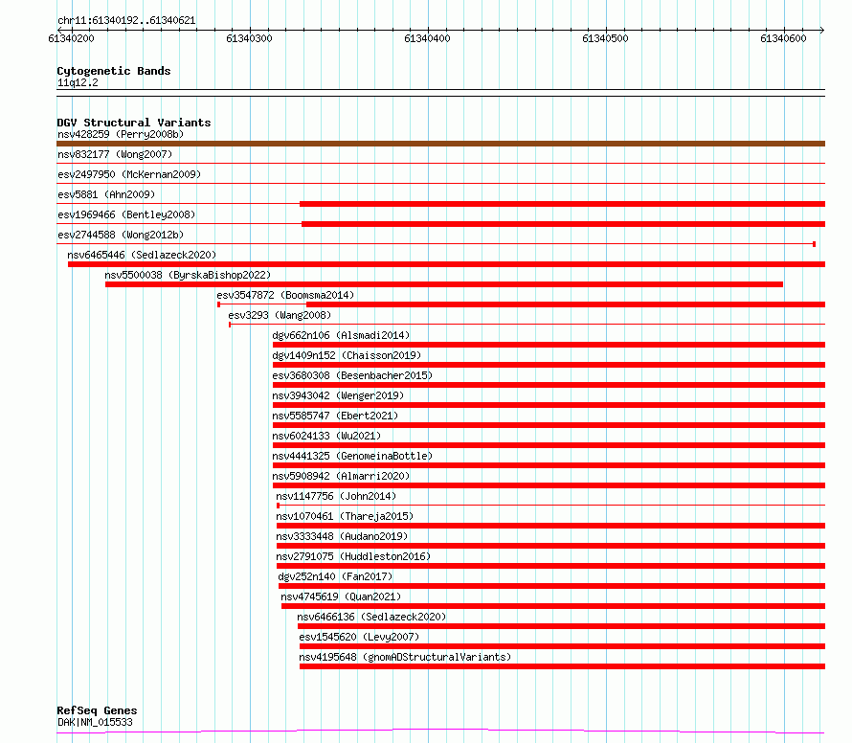Click the nsv5585747 (Ebert2021) label
852x743 pixels.
(335, 416)
